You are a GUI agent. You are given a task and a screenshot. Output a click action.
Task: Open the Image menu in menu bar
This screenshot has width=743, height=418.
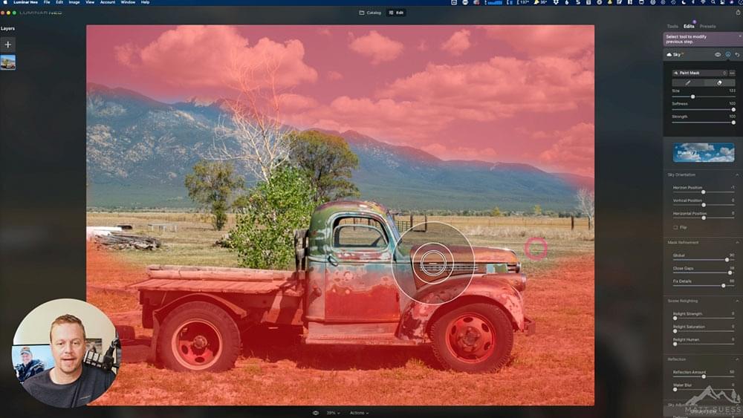coord(74,2)
